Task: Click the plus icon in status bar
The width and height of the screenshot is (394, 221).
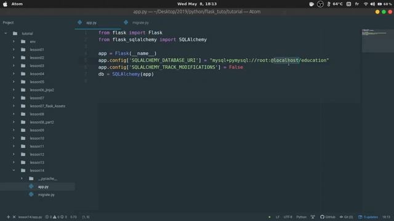Action: tap(8, 217)
